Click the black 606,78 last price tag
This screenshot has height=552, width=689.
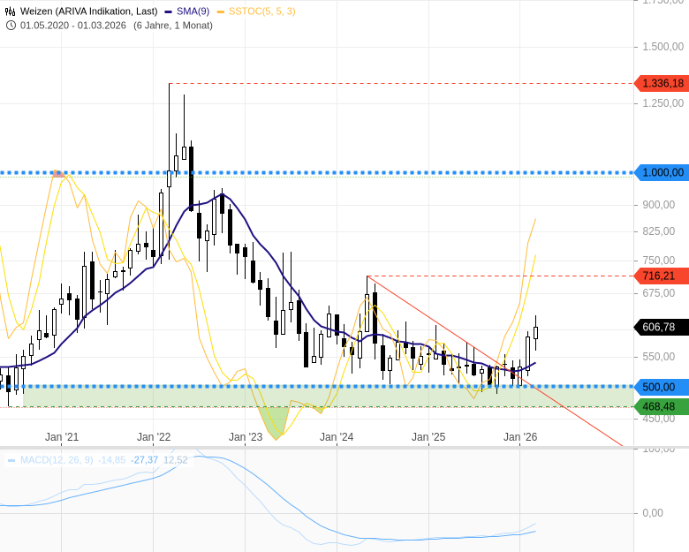(662, 327)
